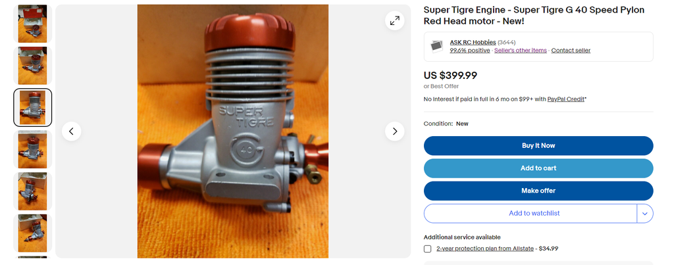Open the PayPal Credit link
The width and height of the screenshot is (674, 265).
565,99
